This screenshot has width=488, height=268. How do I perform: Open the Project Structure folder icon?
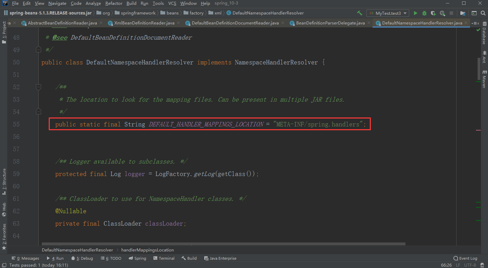462,13
